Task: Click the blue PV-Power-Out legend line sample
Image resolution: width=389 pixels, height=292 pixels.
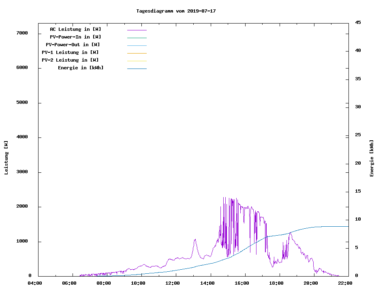Action: click(137, 45)
